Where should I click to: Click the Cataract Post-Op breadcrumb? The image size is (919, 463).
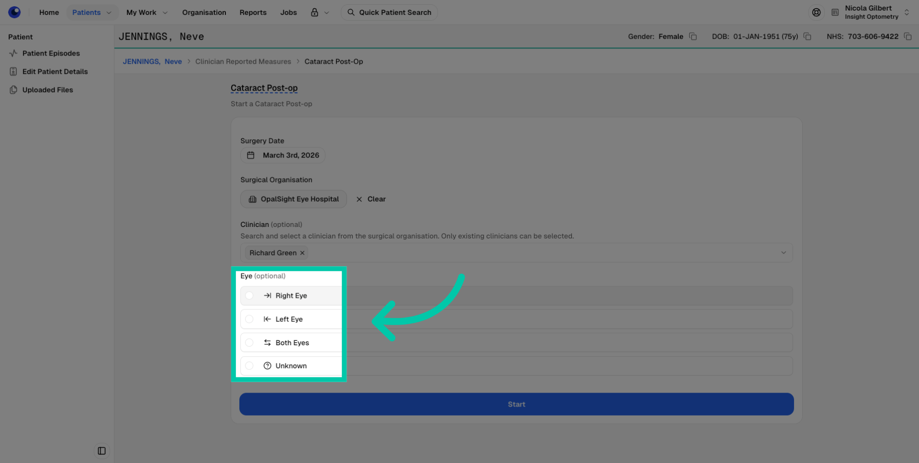(x=334, y=61)
